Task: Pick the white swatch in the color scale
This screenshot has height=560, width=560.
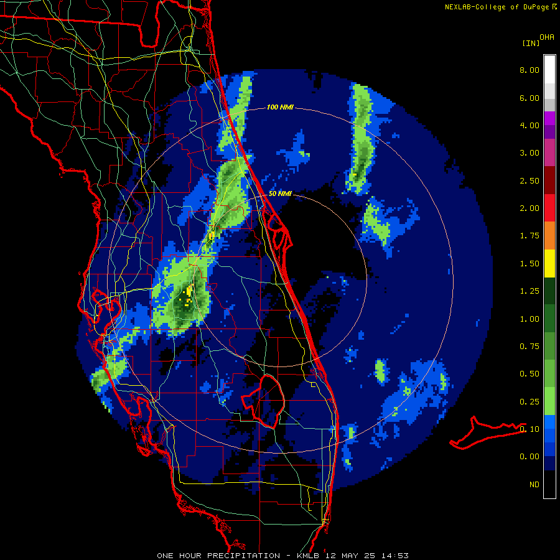Action: pos(549,70)
